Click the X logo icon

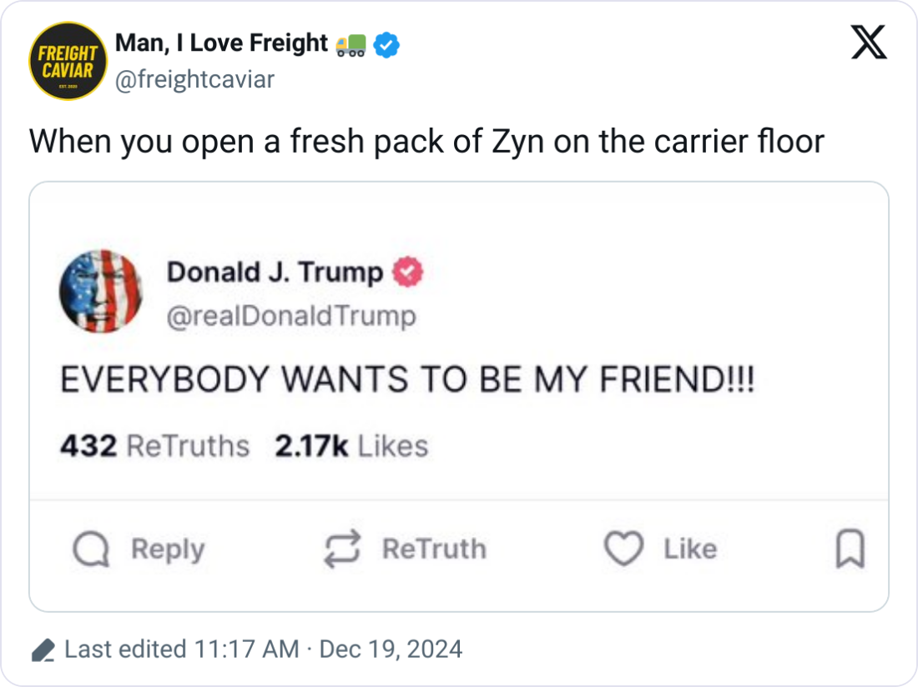(869, 43)
